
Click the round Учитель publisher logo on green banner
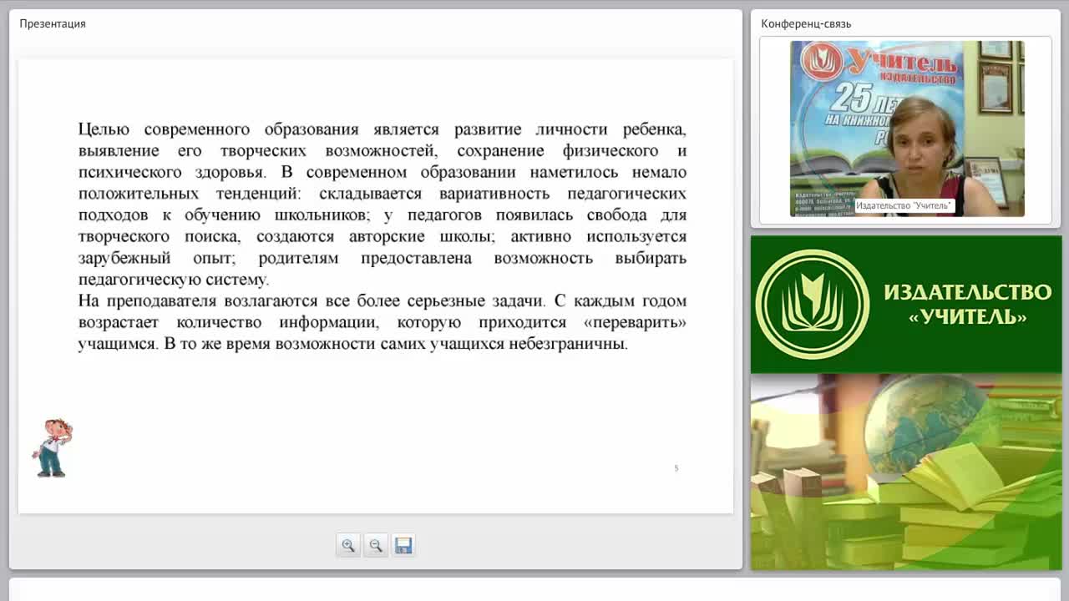[x=813, y=304]
